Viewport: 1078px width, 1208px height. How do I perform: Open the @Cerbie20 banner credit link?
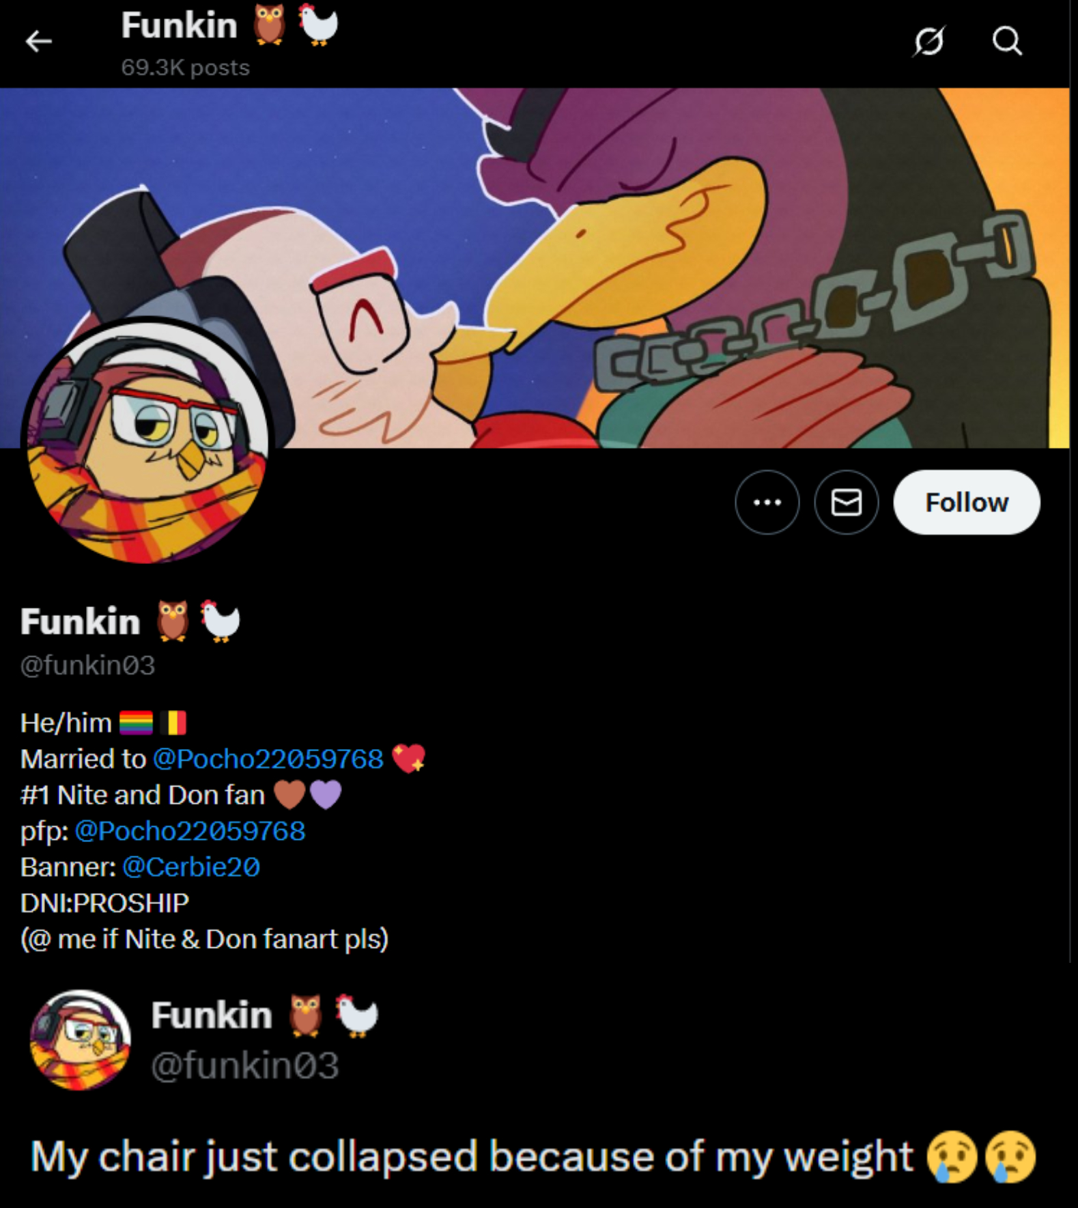click(x=191, y=867)
